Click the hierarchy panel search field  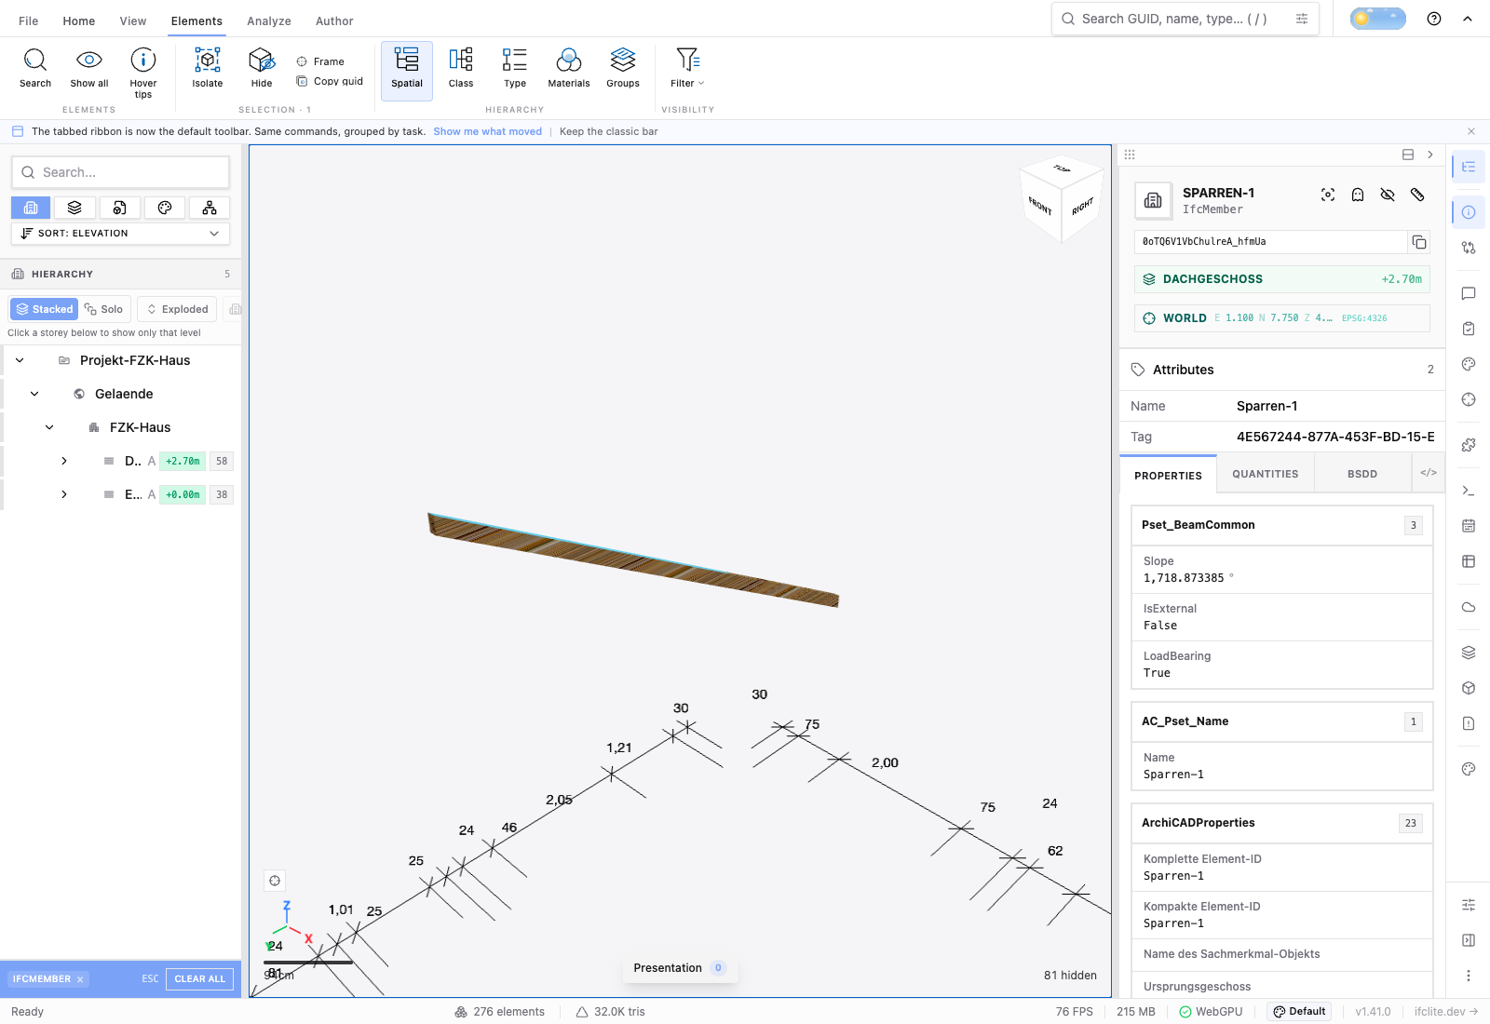pos(121,172)
